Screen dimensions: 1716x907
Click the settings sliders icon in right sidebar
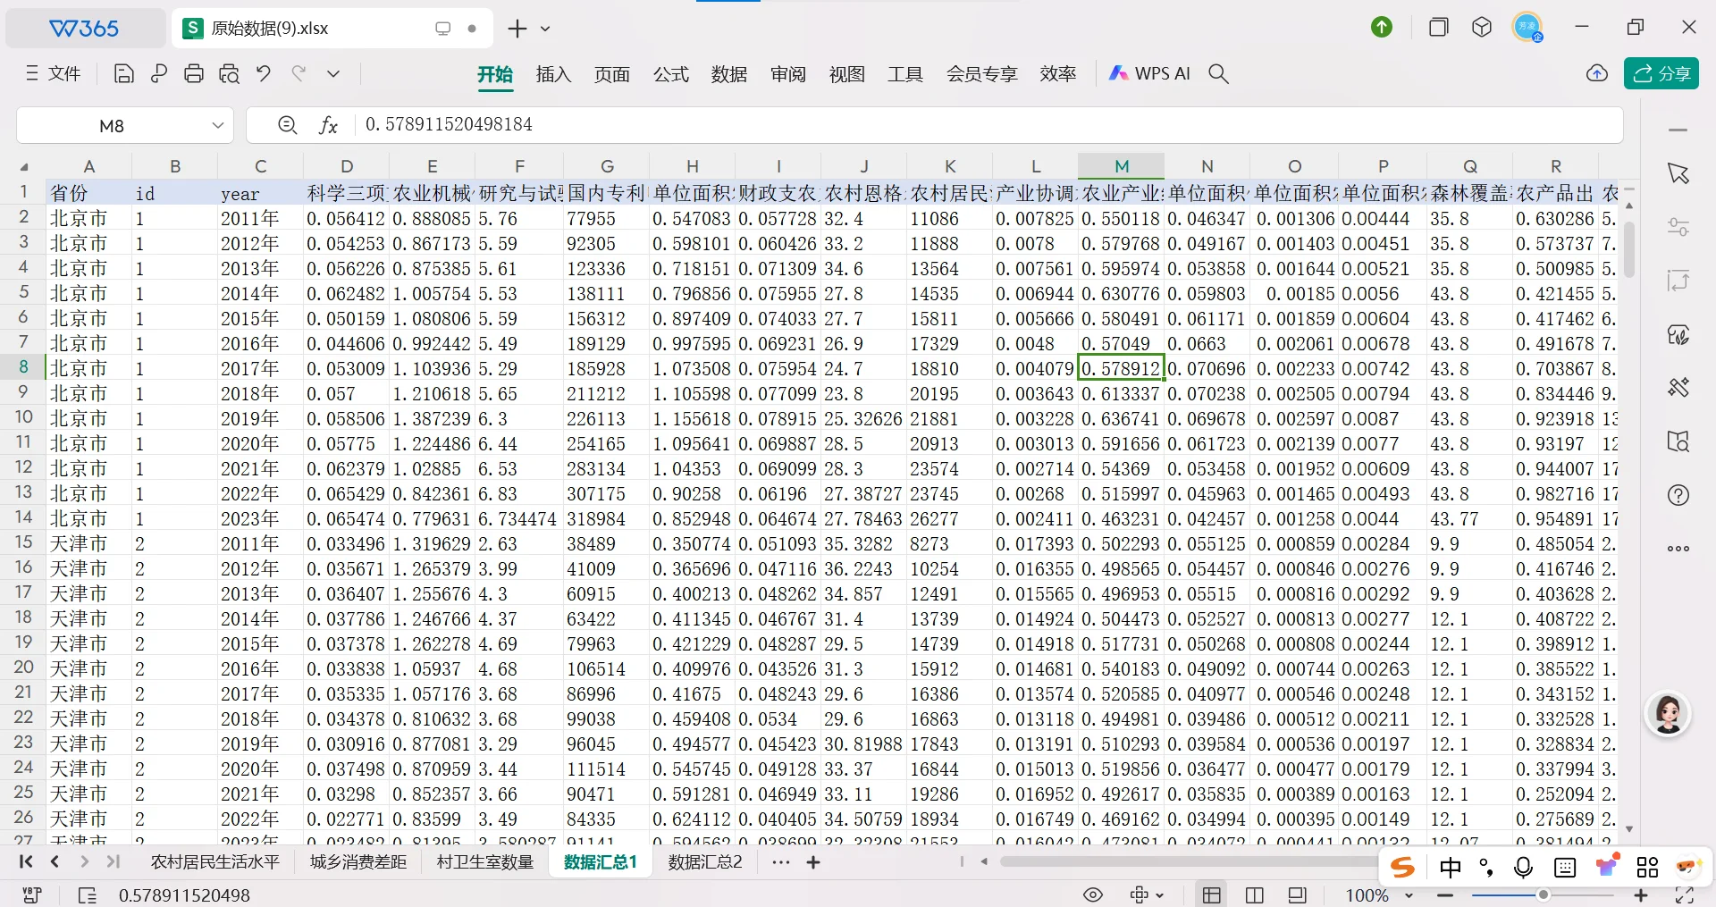(1678, 227)
